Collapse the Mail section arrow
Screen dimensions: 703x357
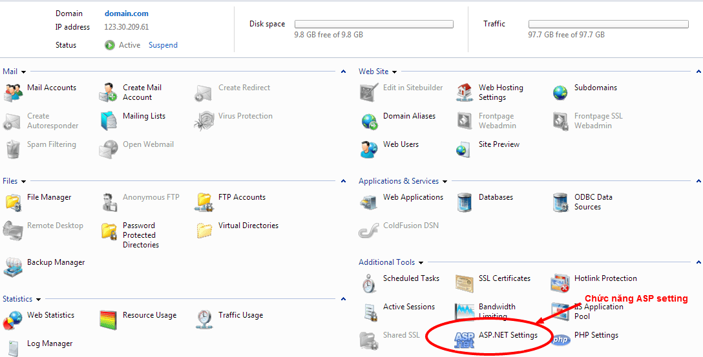(x=24, y=72)
